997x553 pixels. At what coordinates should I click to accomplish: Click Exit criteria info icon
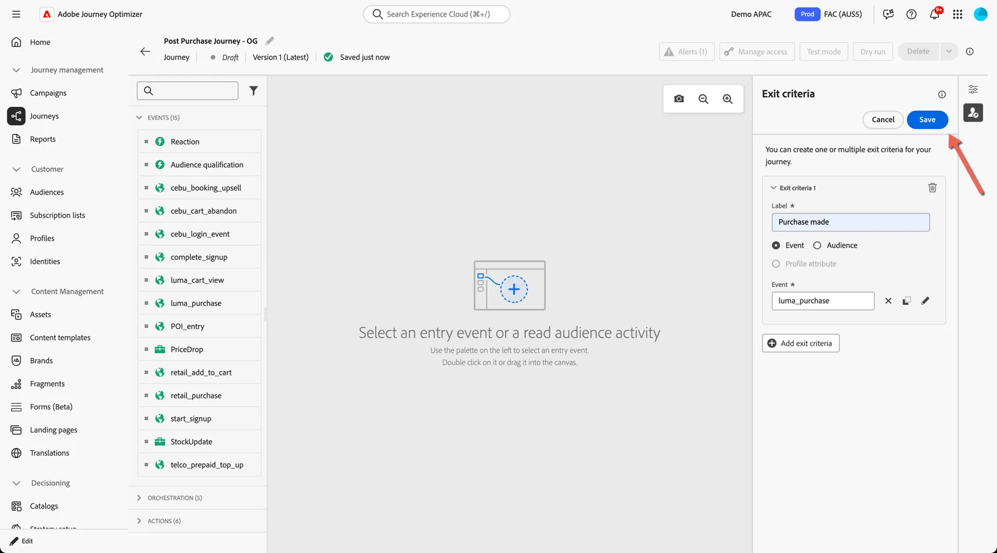(942, 94)
